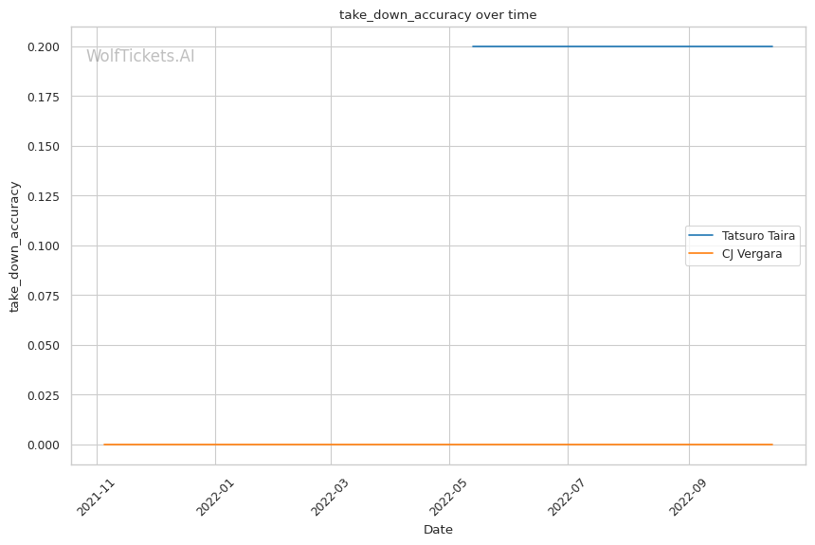Screen dimensions: 815x545
Task: Click the 2021-11 date tick label
Action: coord(96,497)
